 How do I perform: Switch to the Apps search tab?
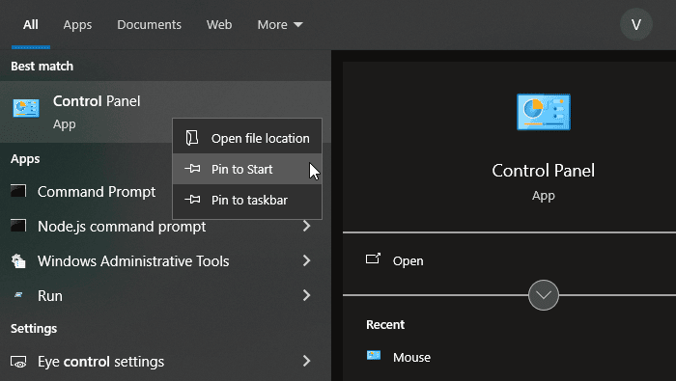click(x=77, y=24)
